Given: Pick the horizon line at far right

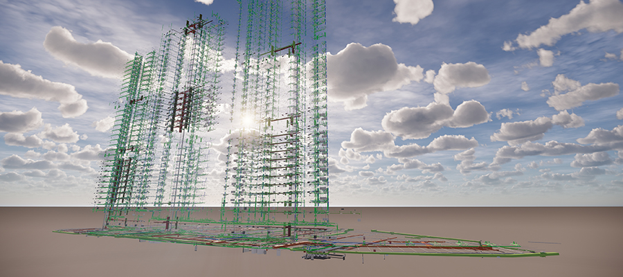Looking at the screenshot, I should coord(602,206).
